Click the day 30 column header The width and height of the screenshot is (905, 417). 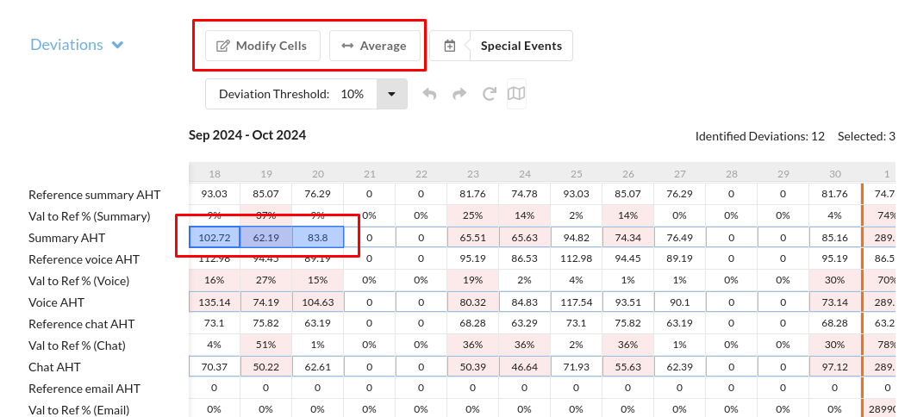coord(835,173)
